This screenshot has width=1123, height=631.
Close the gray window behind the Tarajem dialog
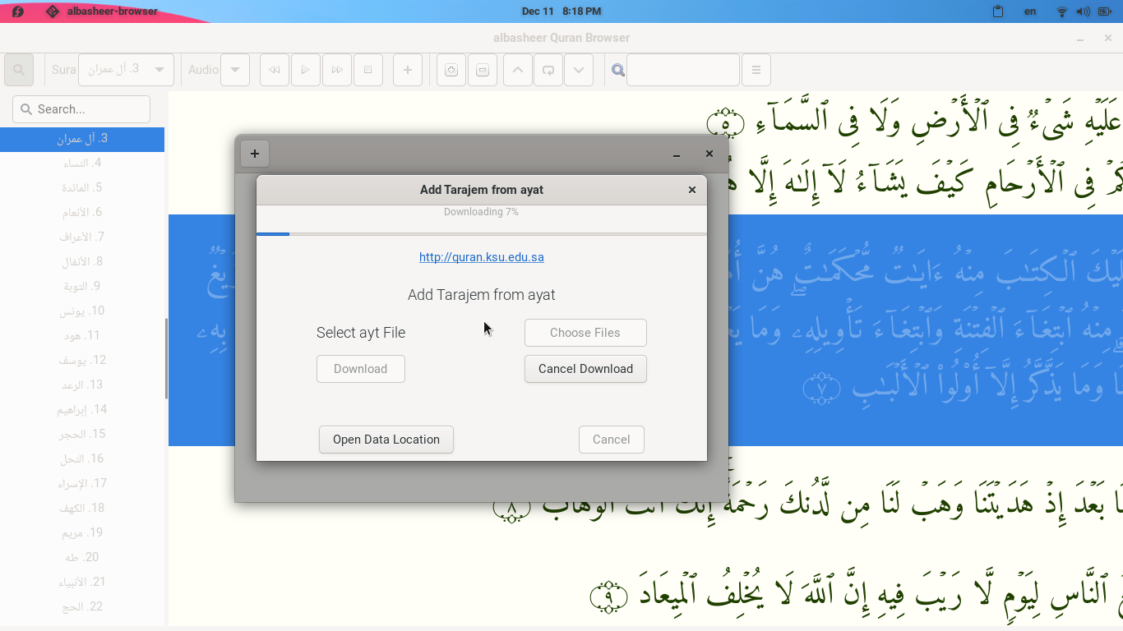coord(709,154)
